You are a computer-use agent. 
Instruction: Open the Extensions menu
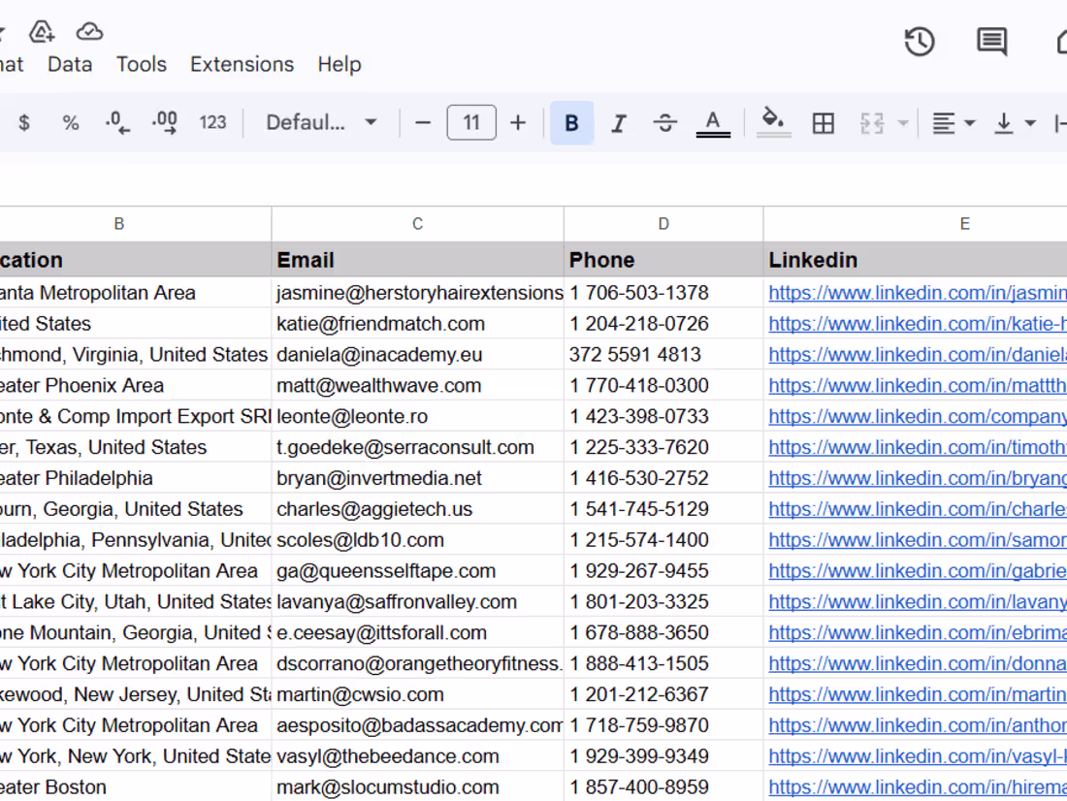(242, 64)
